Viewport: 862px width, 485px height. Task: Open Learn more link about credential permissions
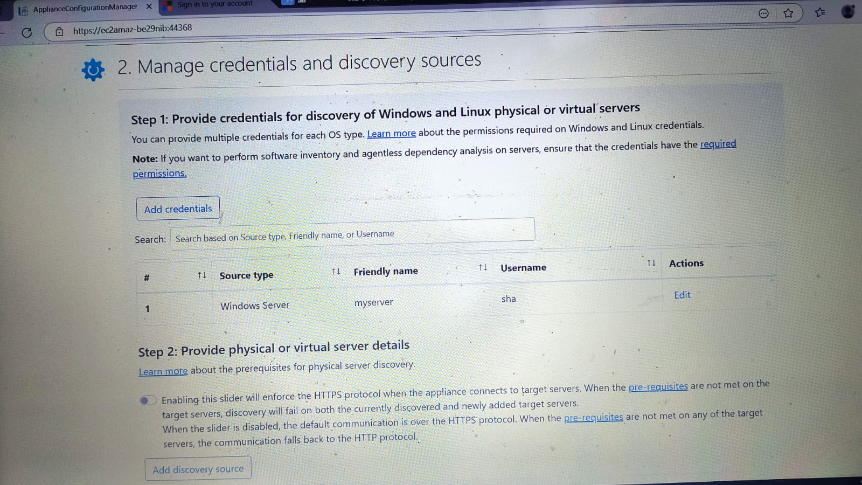coord(391,134)
